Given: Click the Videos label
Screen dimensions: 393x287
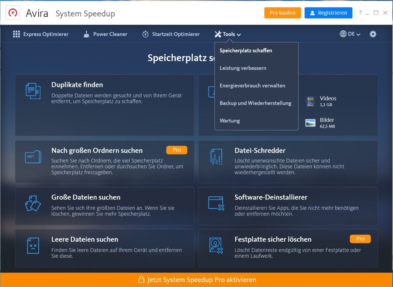Looking at the screenshot, I should point(328,98).
